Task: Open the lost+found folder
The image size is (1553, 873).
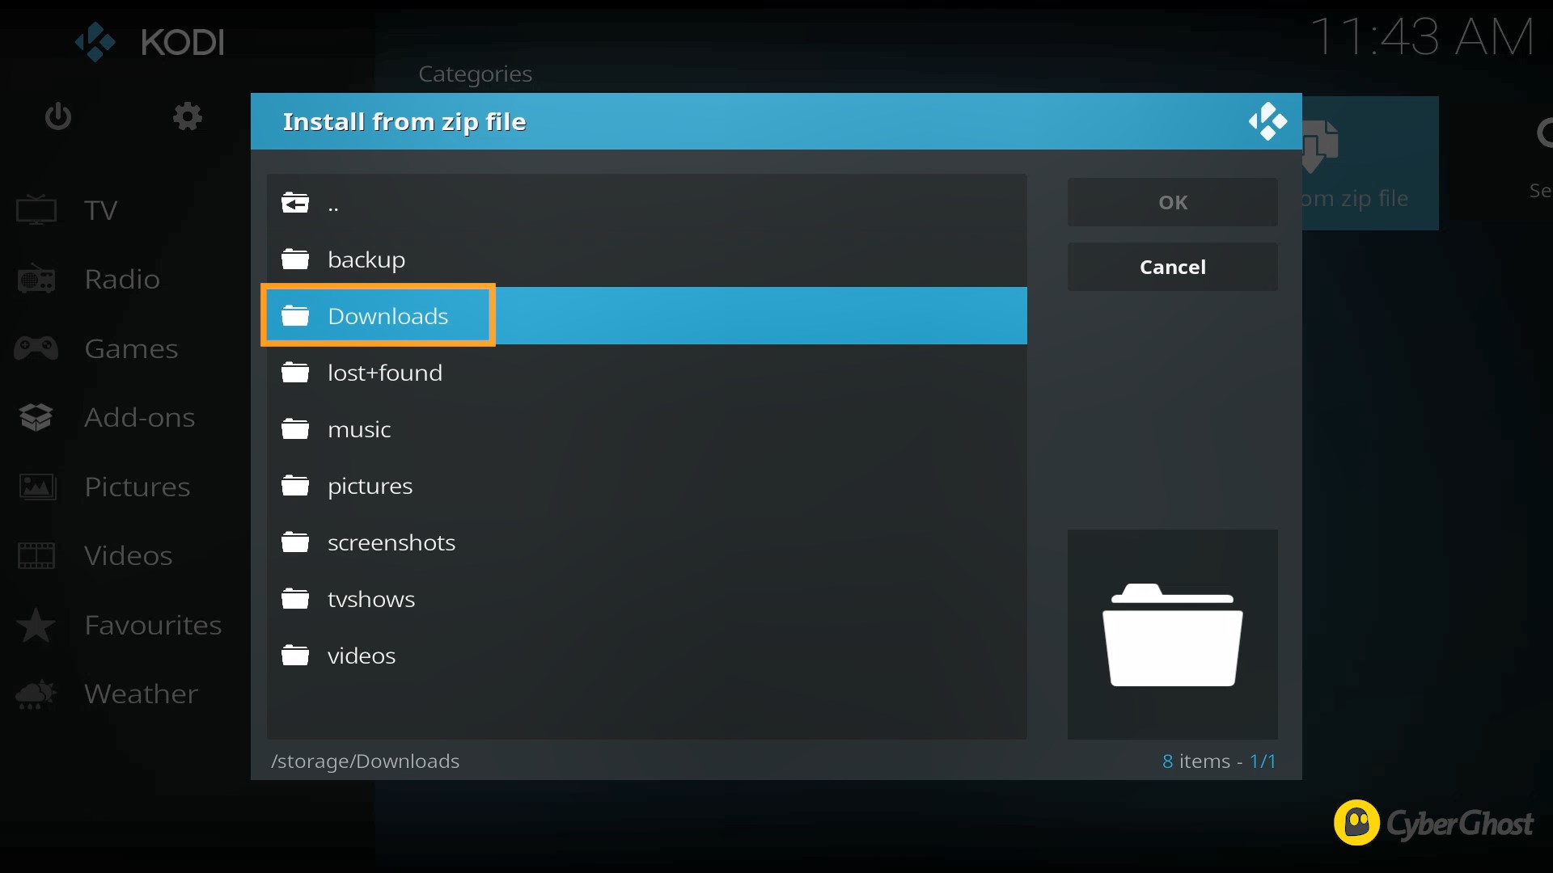Action: tap(386, 372)
